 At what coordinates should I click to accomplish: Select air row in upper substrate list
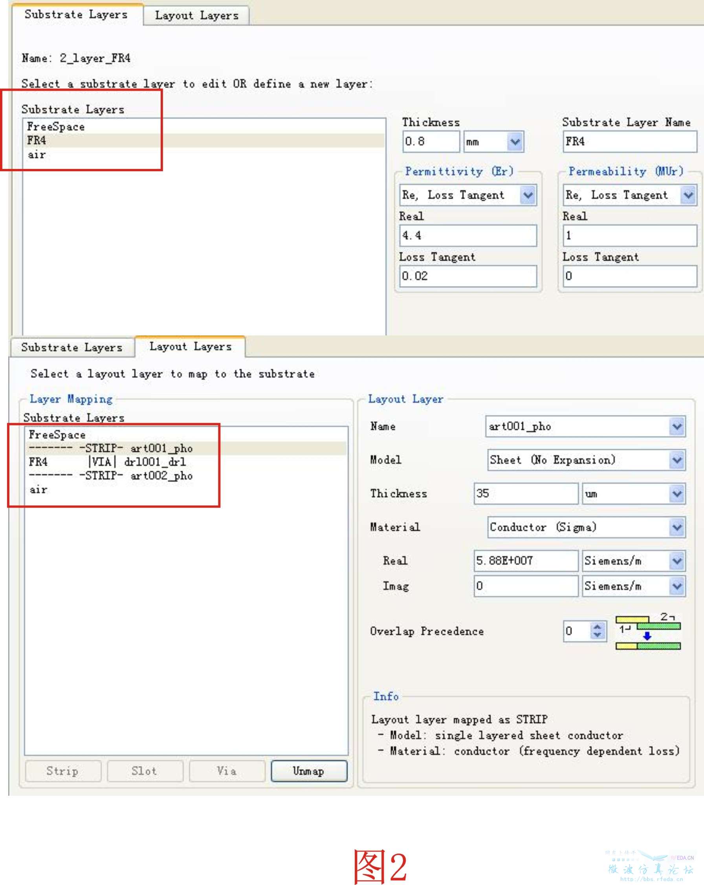[x=204, y=155]
